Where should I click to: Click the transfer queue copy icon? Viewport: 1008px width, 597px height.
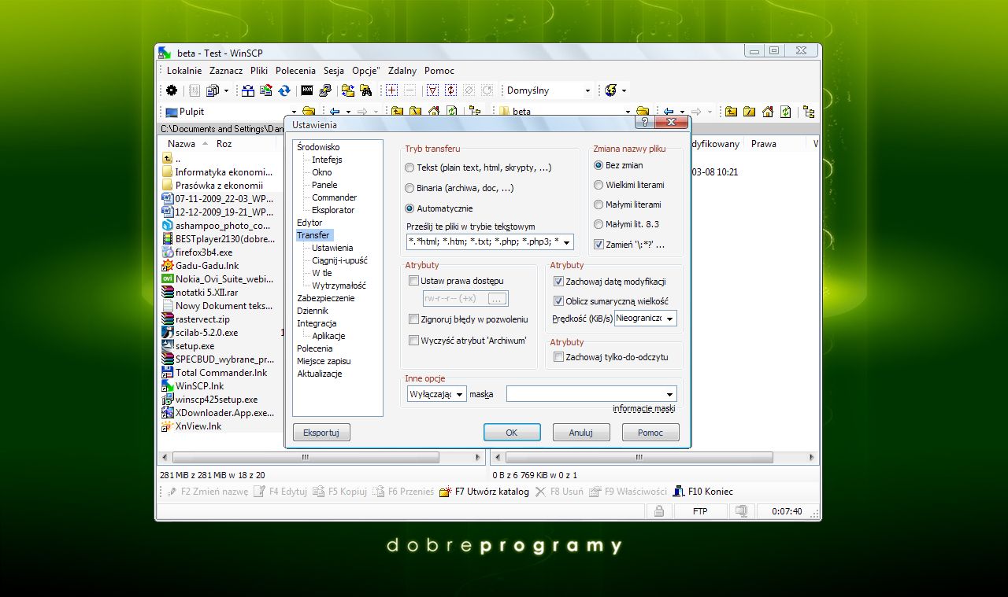pos(213,90)
